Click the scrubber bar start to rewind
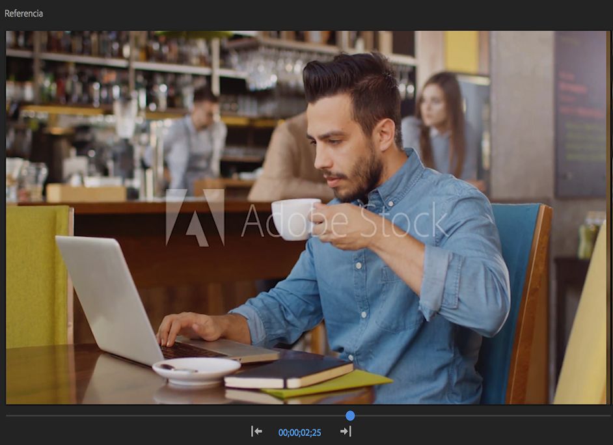Image resolution: width=613 pixels, height=445 pixels. click(13, 415)
